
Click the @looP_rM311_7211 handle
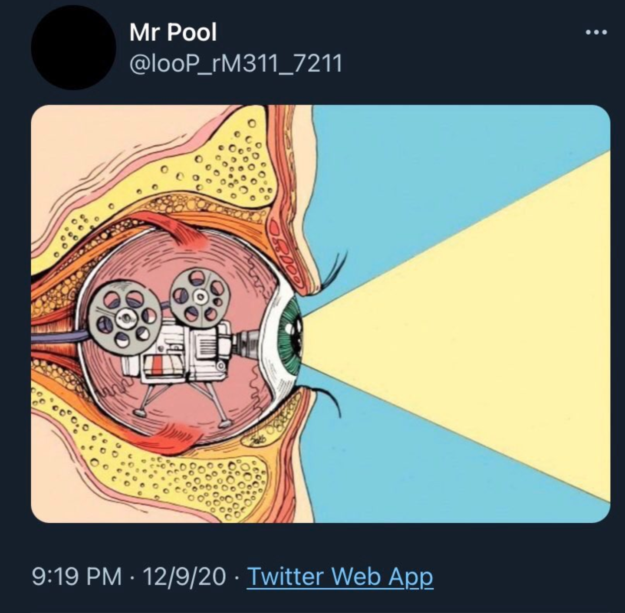(236, 64)
